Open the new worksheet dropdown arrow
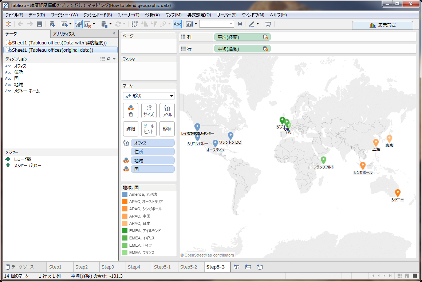 coord(71,24)
